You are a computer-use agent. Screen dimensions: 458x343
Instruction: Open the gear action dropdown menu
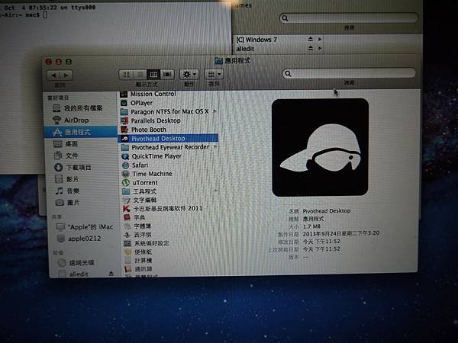click(x=189, y=75)
